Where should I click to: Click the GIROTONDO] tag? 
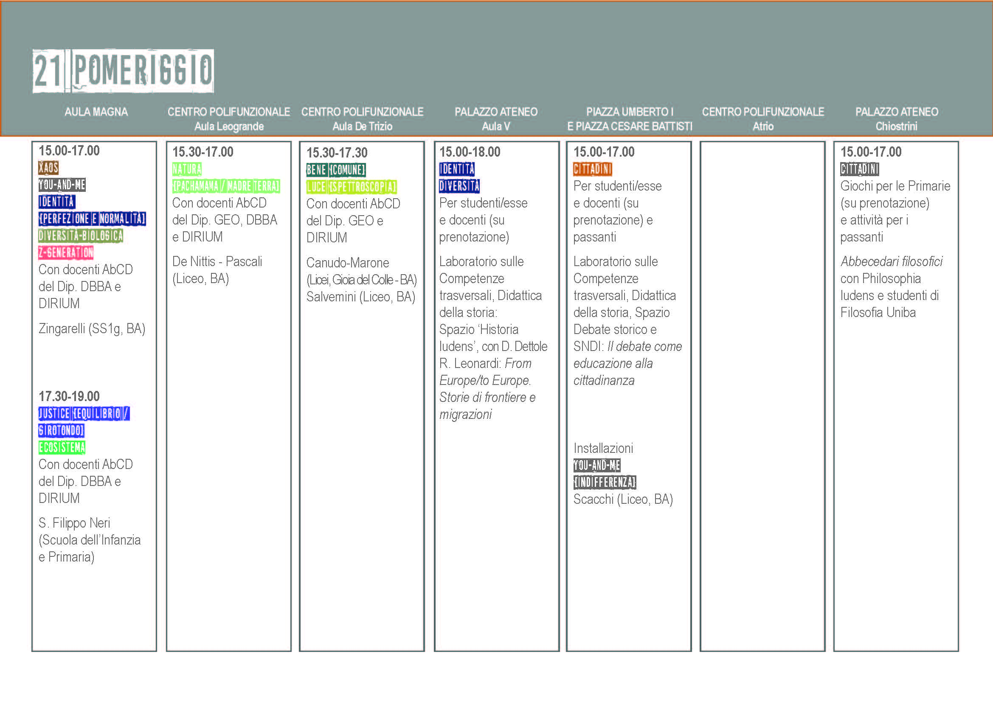(x=62, y=430)
